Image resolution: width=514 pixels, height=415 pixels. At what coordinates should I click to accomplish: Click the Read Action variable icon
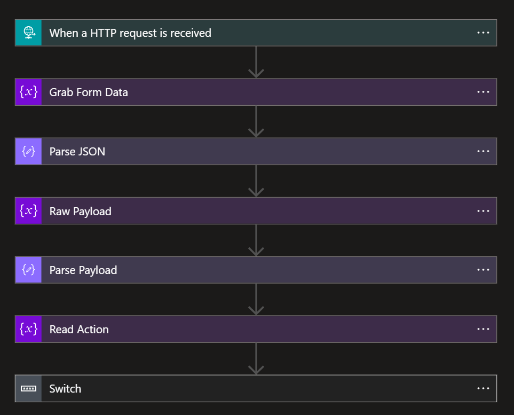click(28, 330)
